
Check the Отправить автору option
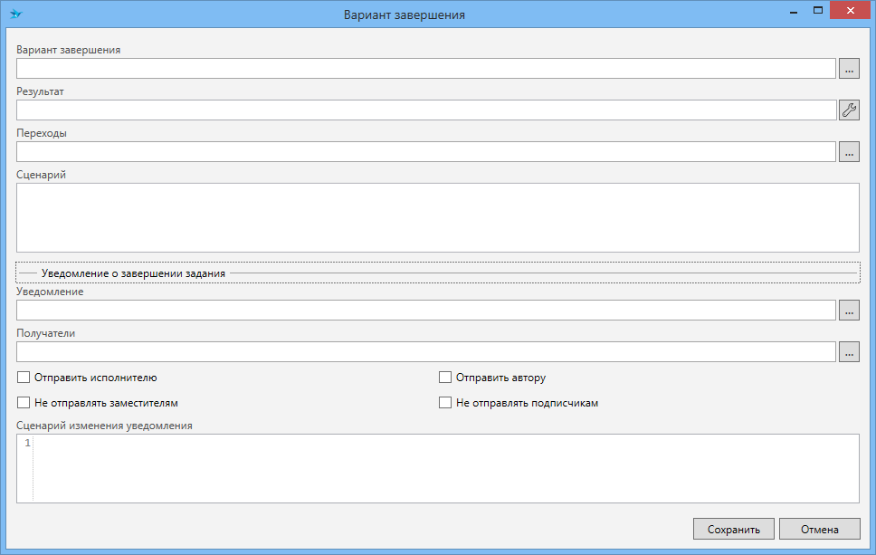(x=445, y=378)
